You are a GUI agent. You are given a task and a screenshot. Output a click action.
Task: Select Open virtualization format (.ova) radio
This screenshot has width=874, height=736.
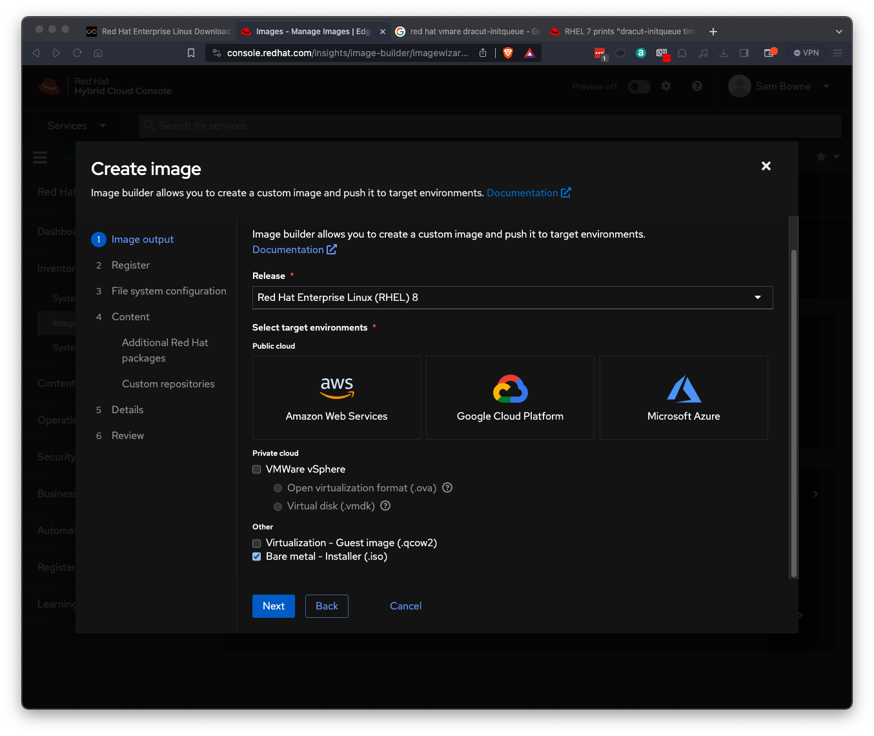278,488
